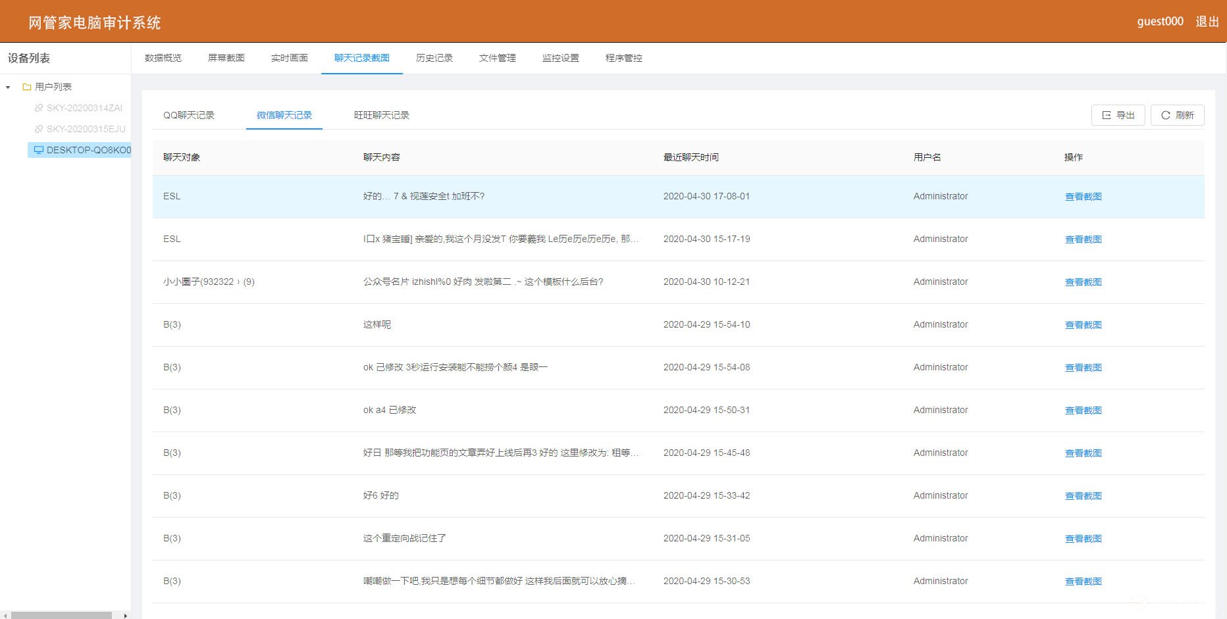Switch to 旺旺聊天记录 sub-tab

(x=382, y=115)
